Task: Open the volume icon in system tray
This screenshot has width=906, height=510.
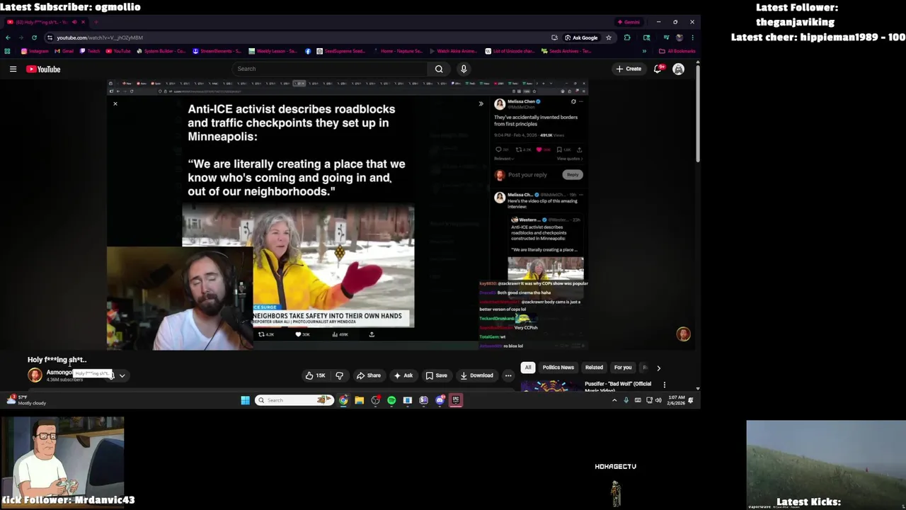Action: click(658, 400)
